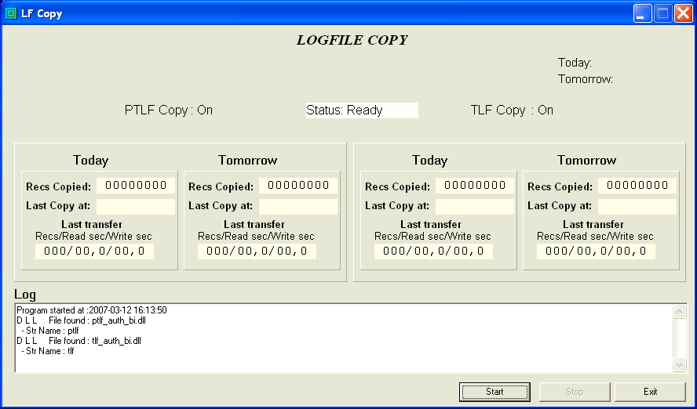Click Recs Copied field in right panel's Today group
The width and height of the screenshot is (697, 409).
point(475,186)
